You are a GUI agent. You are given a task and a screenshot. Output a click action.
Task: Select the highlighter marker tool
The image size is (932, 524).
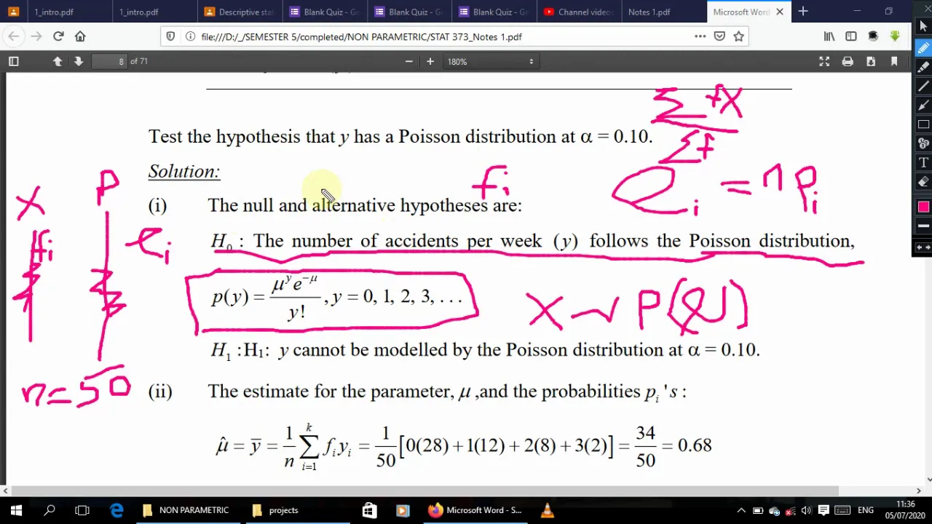coord(923,67)
